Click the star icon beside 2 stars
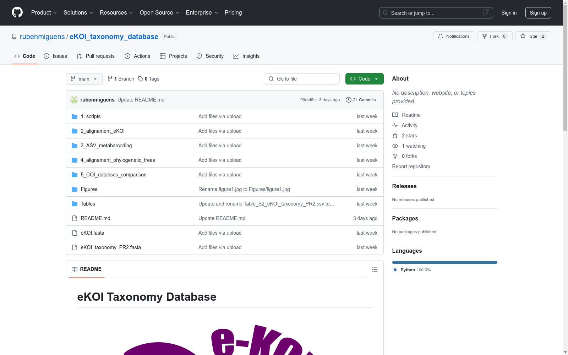Screen dimensions: 568x355 [395, 136]
